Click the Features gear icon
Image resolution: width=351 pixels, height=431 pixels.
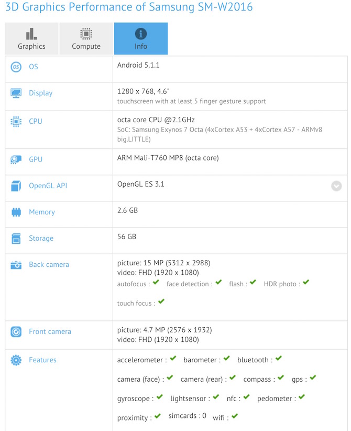(x=16, y=360)
